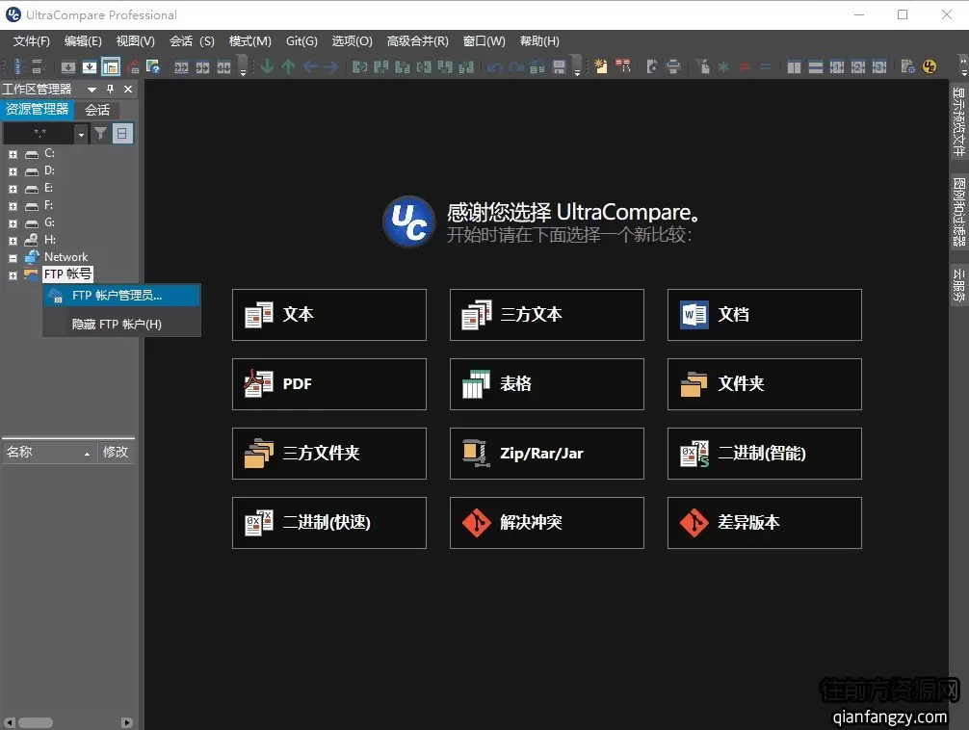Expand the H: drive node
This screenshot has height=730, width=969.
(x=13, y=241)
